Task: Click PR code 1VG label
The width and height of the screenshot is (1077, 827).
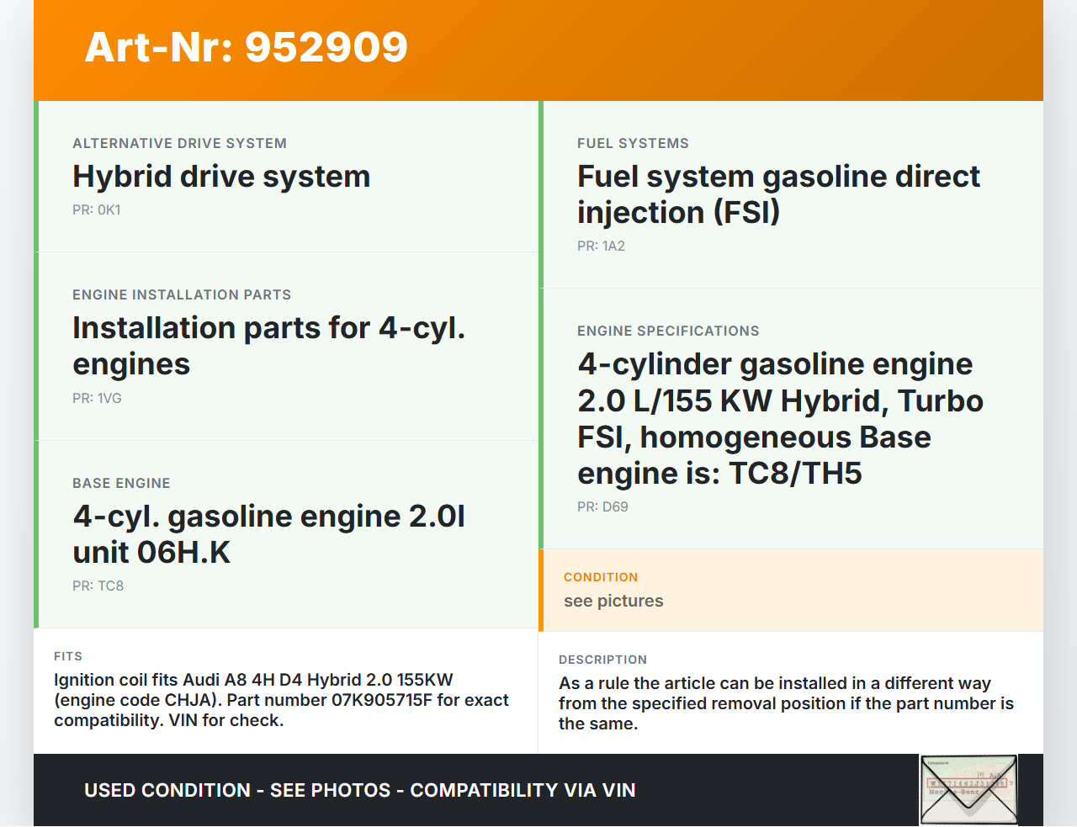Action: [x=97, y=399]
